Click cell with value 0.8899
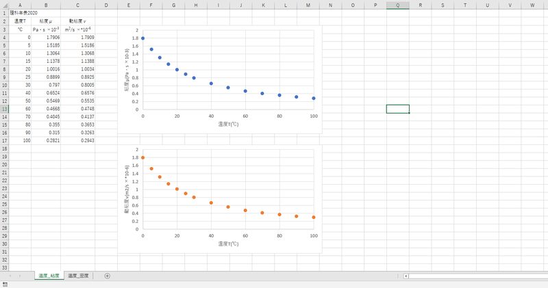 [46, 77]
